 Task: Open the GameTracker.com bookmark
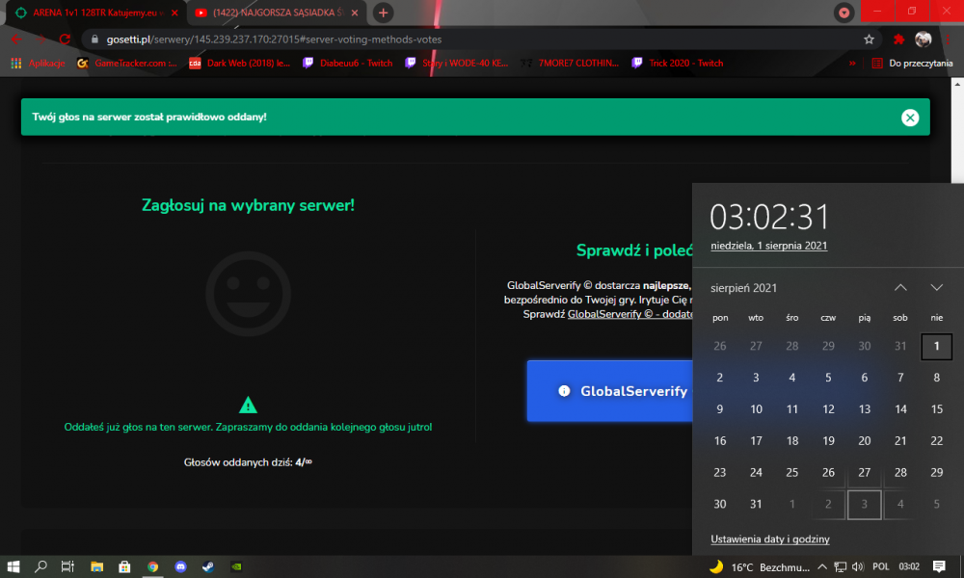coord(126,64)
